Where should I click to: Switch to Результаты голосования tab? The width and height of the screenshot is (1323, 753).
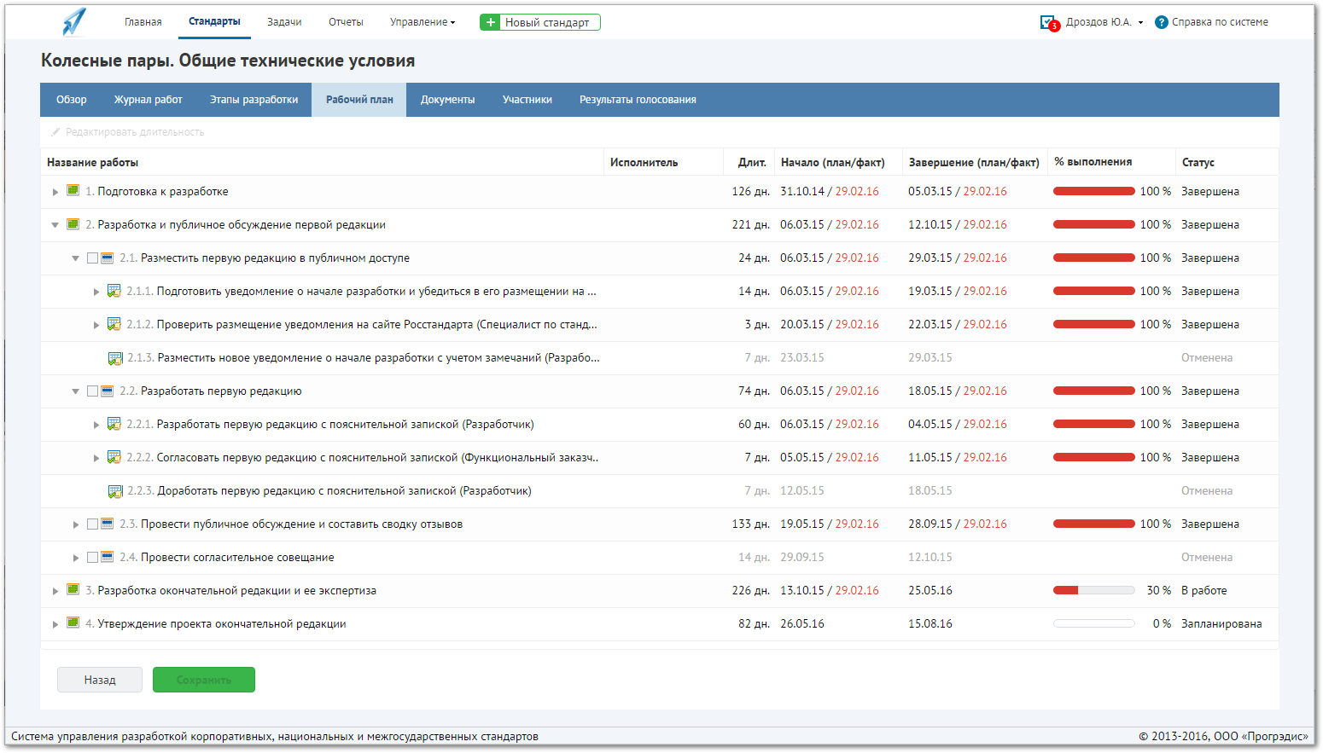coord(638,100)
